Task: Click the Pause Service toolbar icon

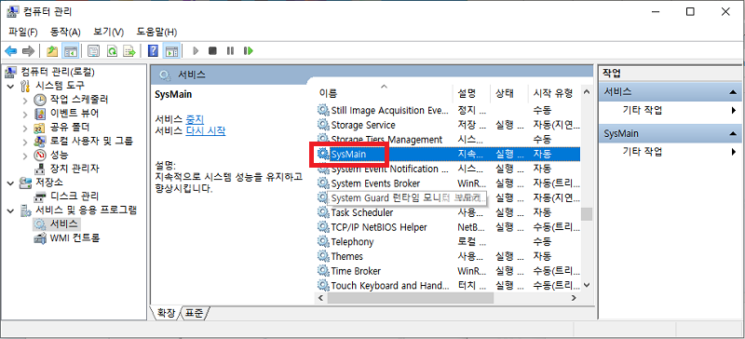Action: click(230, 51)
